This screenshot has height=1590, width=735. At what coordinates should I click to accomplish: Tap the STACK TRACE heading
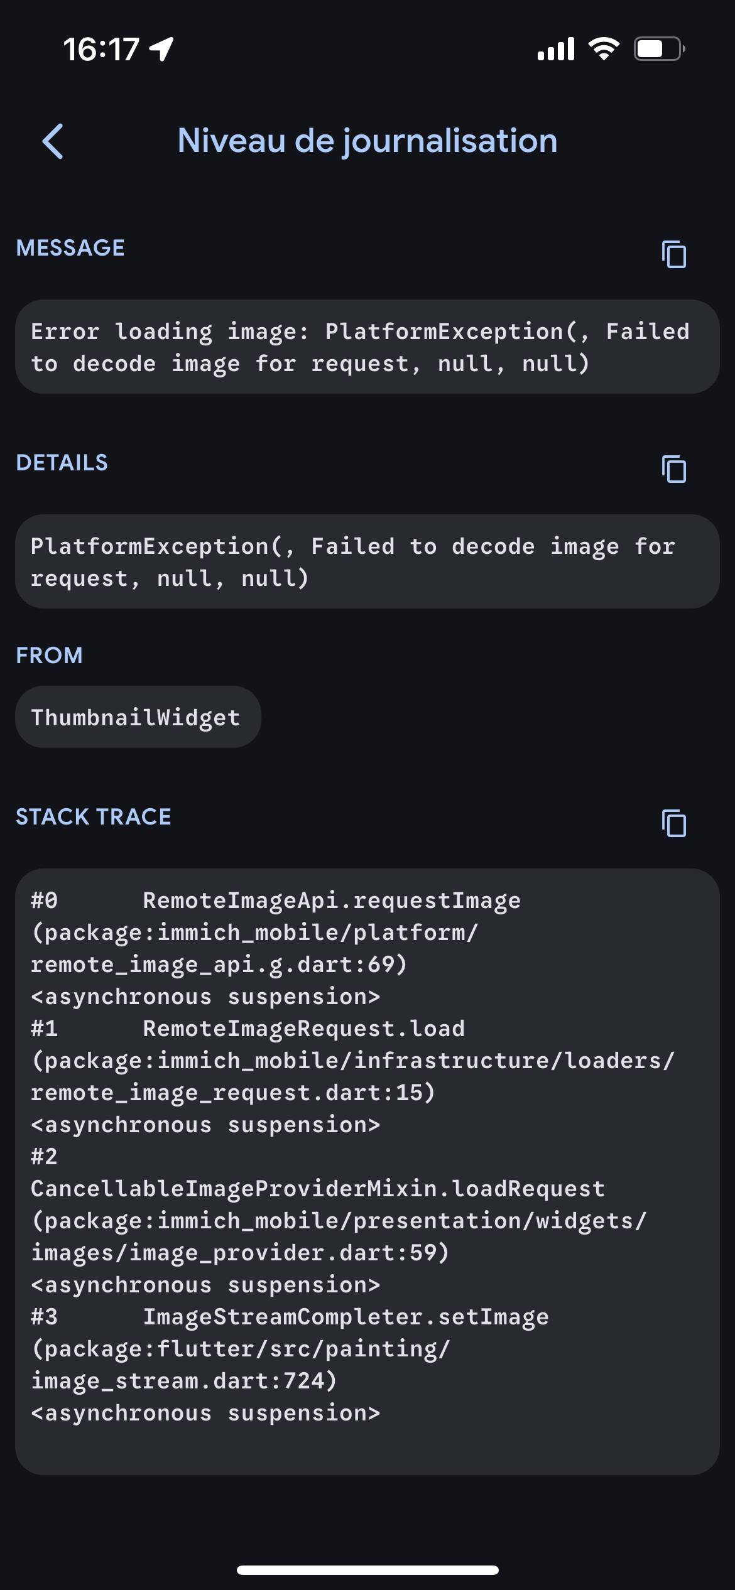[x=93, y=817]
